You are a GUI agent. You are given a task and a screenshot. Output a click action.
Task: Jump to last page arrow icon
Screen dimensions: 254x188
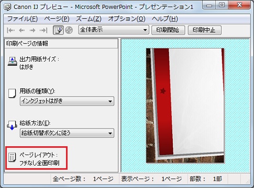pyautogui.click(x=43, y=30)
